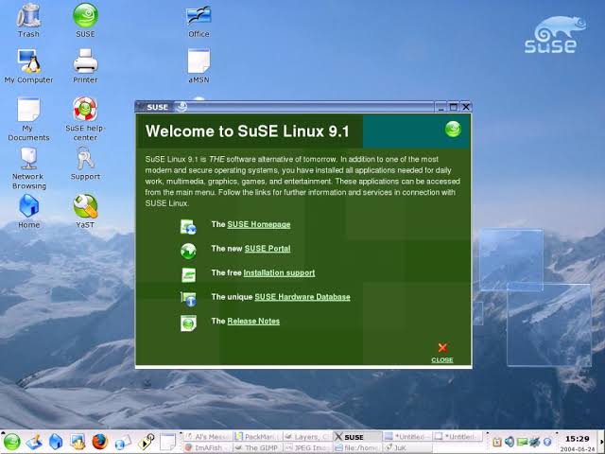Switch to JuK taskbar entry
This screenshot has width=605, height=454.
407,447
